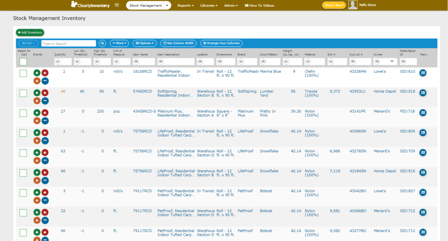Screen dimensions: 448x241
Task: Click the Item Description filter field
Action: [176, 62]
